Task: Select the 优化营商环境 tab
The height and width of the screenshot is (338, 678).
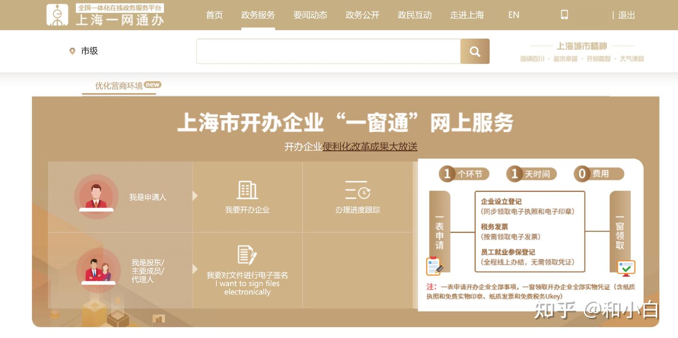Action: 119,86
